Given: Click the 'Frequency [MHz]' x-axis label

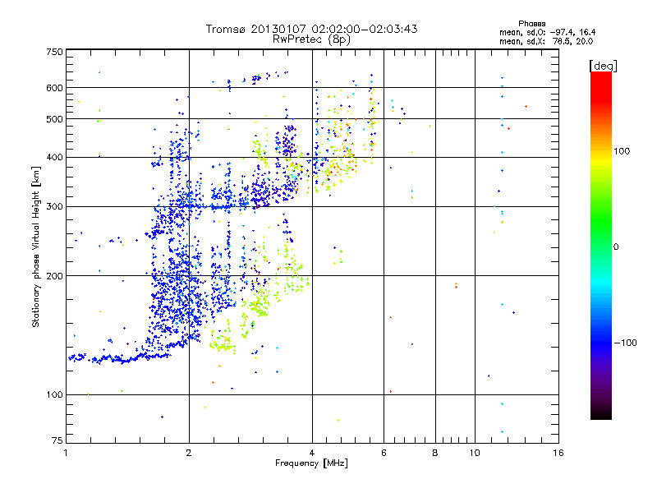Looking at the screenshot, I should tap(311, 463).
